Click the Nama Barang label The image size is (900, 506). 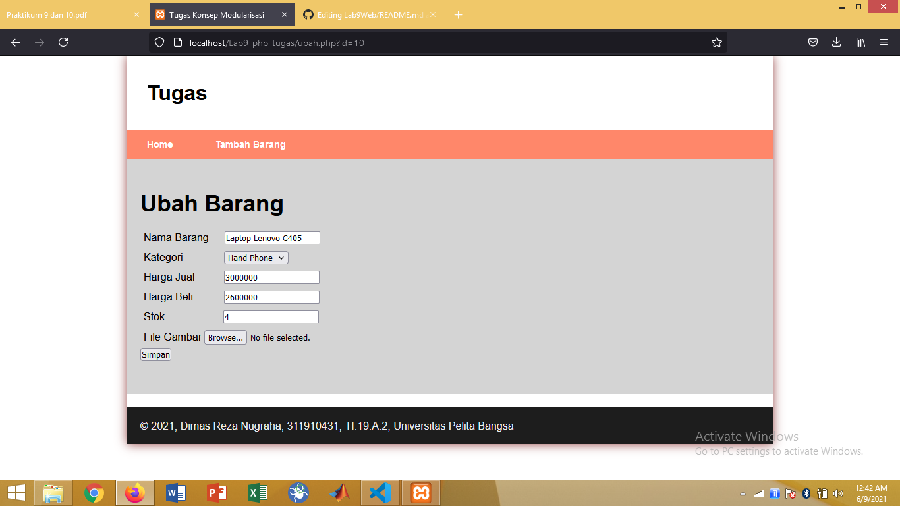176,238
